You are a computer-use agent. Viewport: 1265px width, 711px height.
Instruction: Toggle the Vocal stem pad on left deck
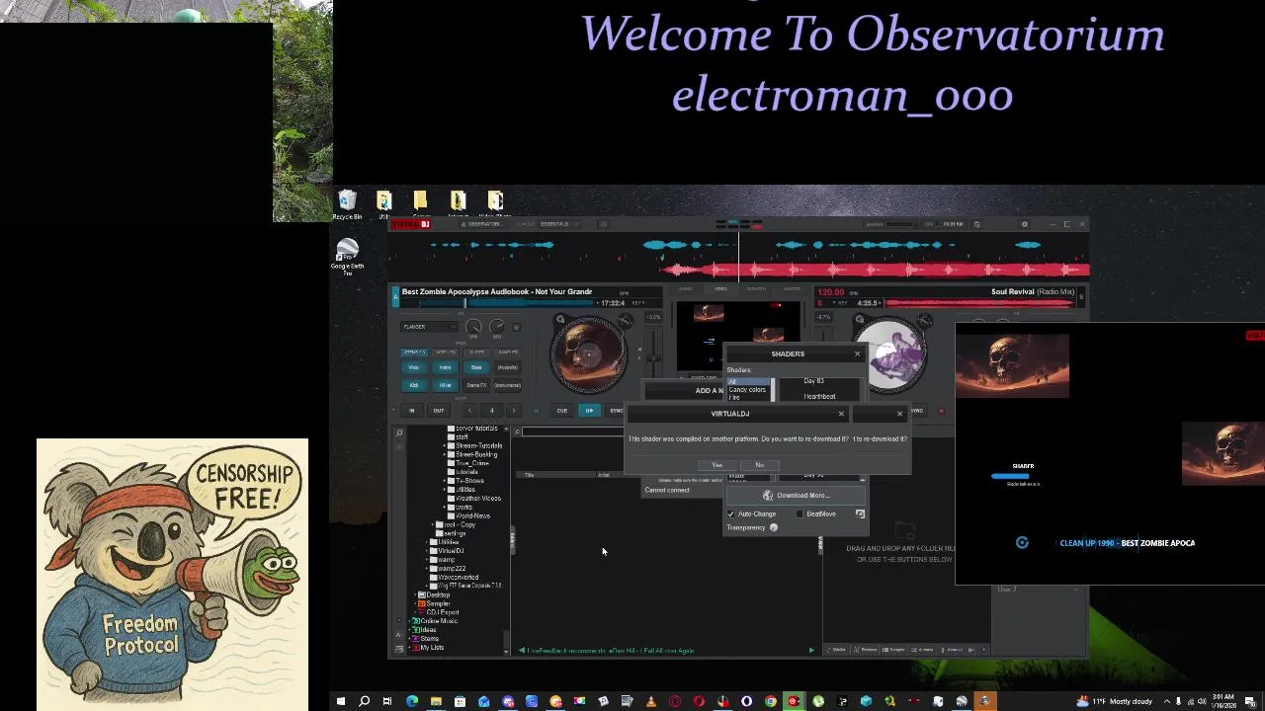pos(414,368)
